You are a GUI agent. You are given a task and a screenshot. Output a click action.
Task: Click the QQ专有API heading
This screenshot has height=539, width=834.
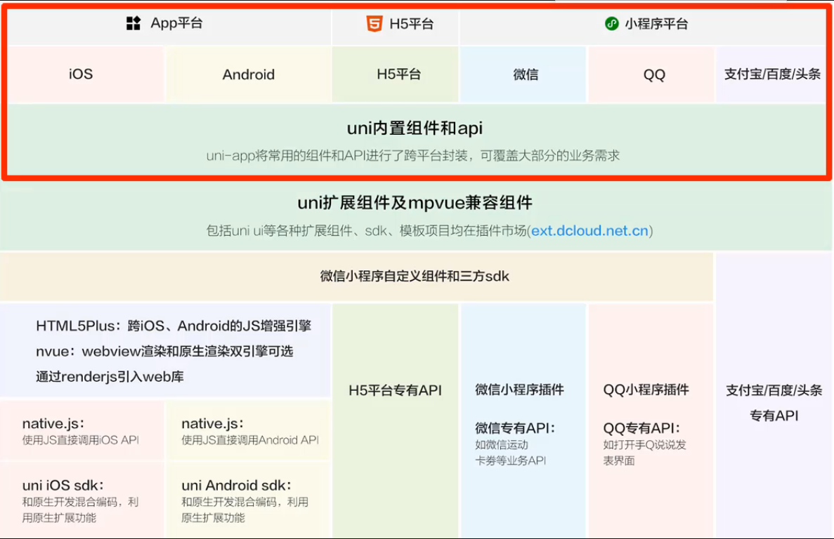click(641, 428)
